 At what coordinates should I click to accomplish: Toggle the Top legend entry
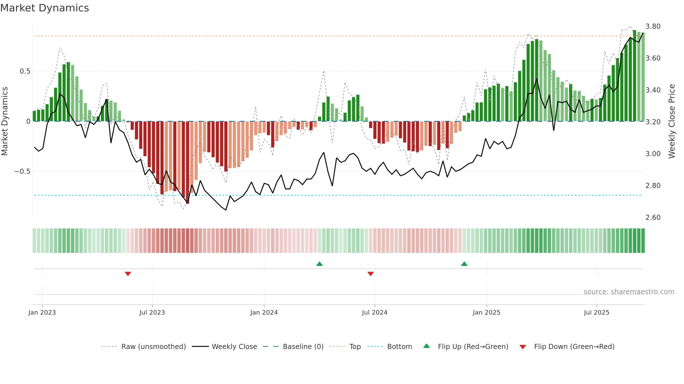coord(345,346)
